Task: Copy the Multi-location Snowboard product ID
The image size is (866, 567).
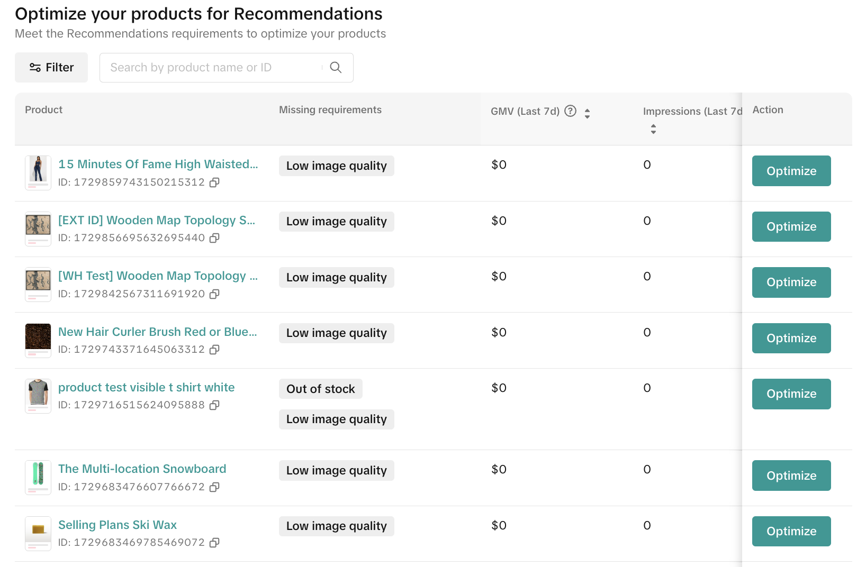Action: [x=214, y=487]
